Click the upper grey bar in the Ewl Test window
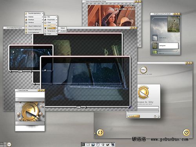Viewport: 196px width, 147px height. point(30,100)
